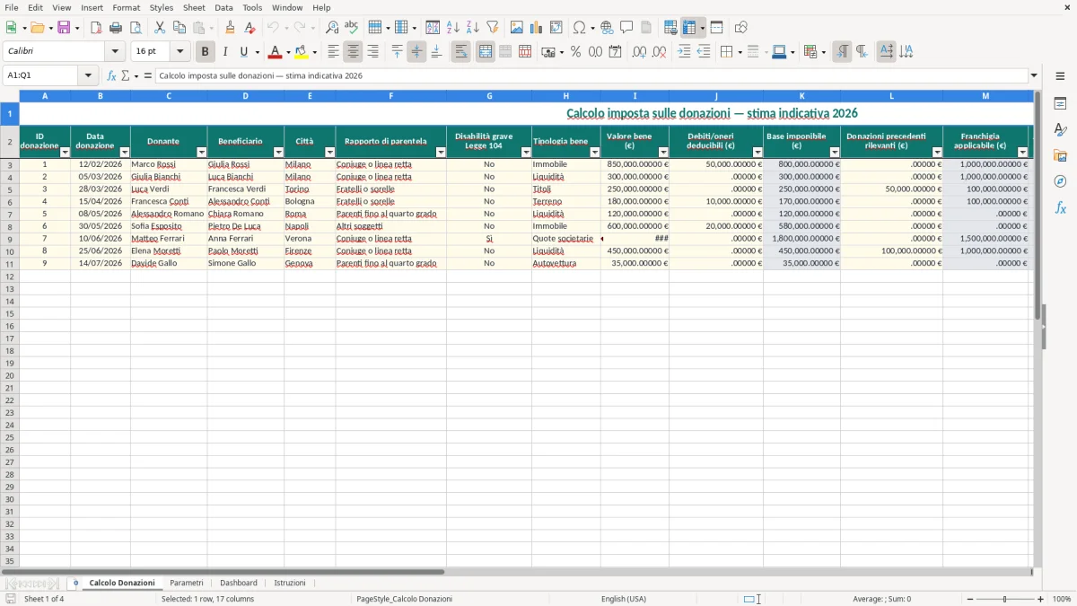Screen dimensions: 1077x606
Task: Open the sidebar Navigator panel
Action: [1060, 181]
